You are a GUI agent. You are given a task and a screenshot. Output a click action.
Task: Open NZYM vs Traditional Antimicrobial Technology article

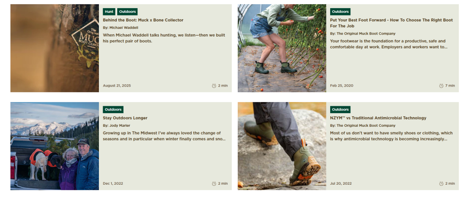pos(378,118)
